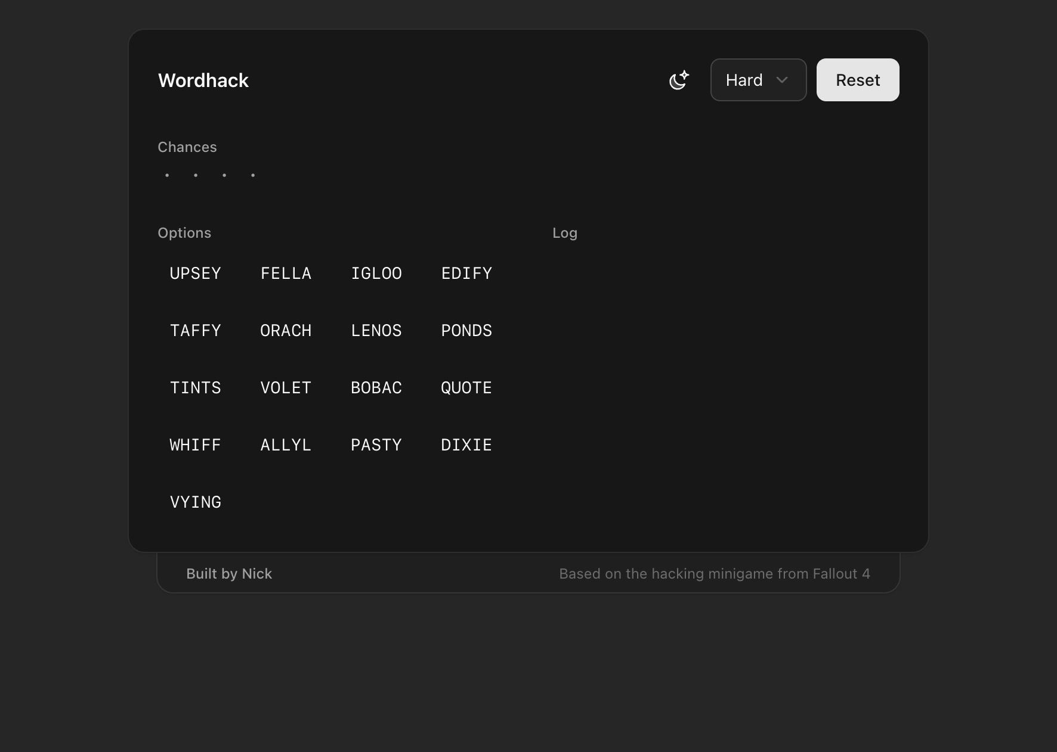Toggle dark mode with the moon icon
Screen dimensions: 1057x752
[679, 80]
